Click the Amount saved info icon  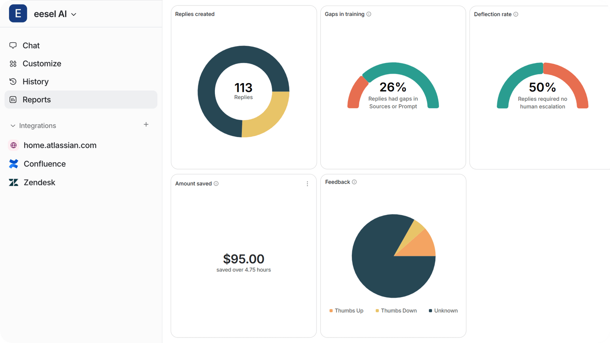pyautogui.click(x=216, y=184)
